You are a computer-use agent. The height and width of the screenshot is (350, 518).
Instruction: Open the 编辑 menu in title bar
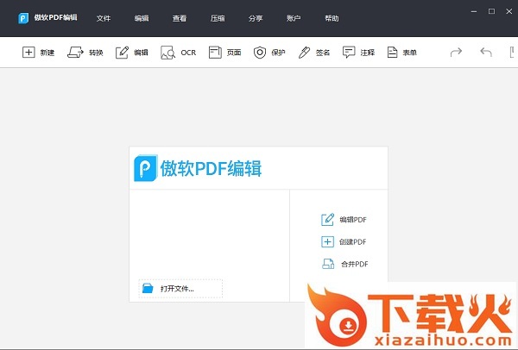142,18
